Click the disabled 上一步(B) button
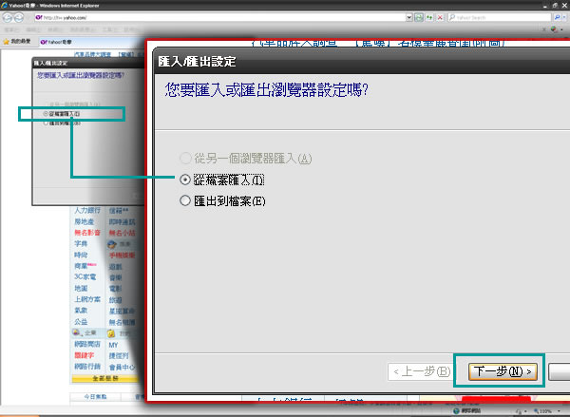Screen dimensions: 570x417 tap(420, 371)
